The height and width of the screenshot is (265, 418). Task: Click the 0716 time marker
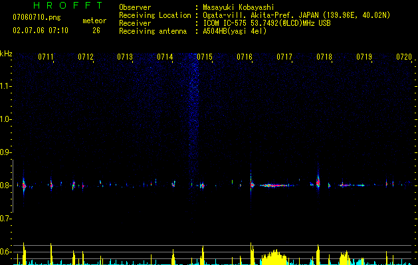(x=245, y=57)
